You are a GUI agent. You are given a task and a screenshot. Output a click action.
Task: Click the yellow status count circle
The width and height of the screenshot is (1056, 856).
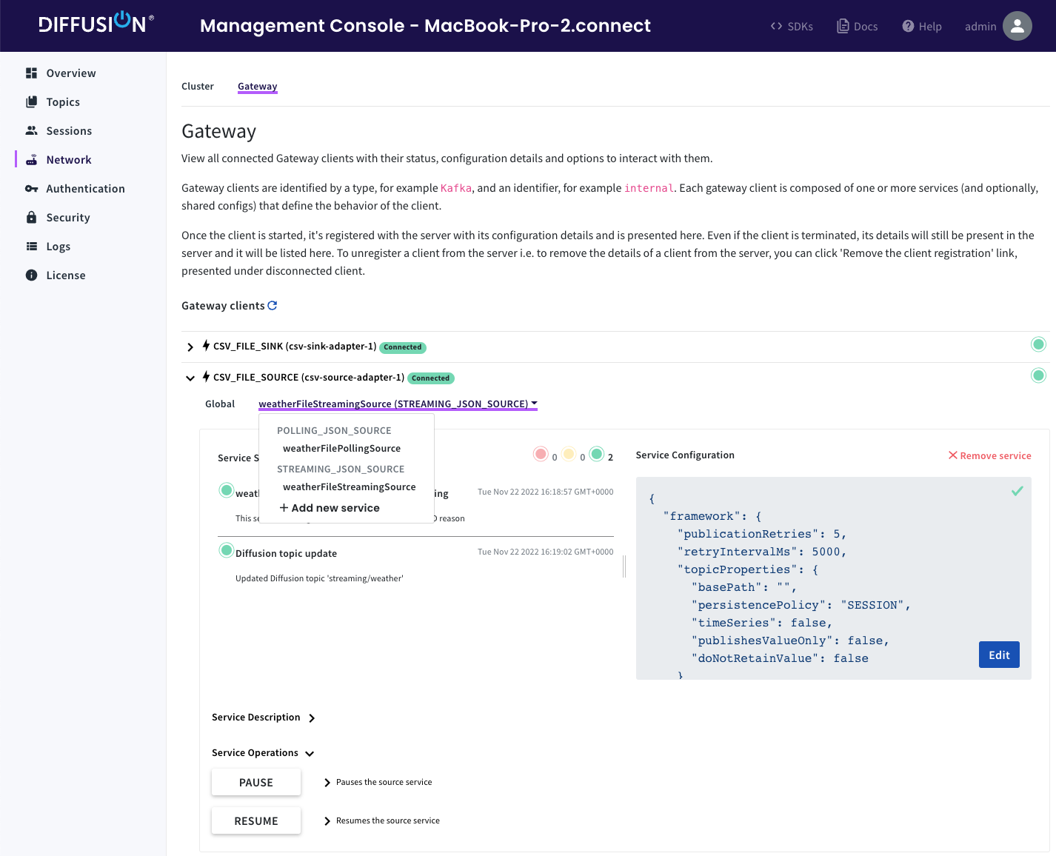point(569,454)
